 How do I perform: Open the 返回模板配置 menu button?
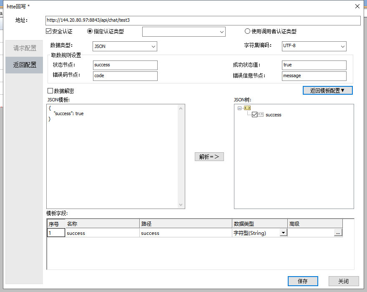pos(327,91)
